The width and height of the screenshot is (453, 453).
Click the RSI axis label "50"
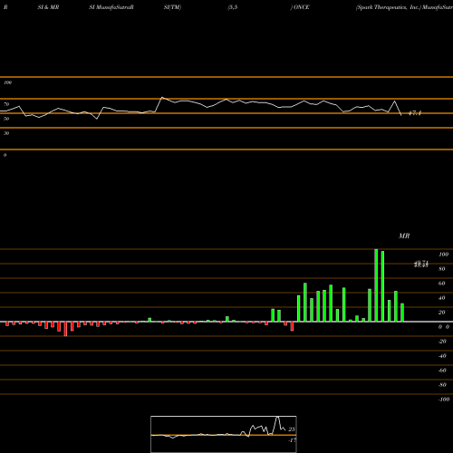6,119
